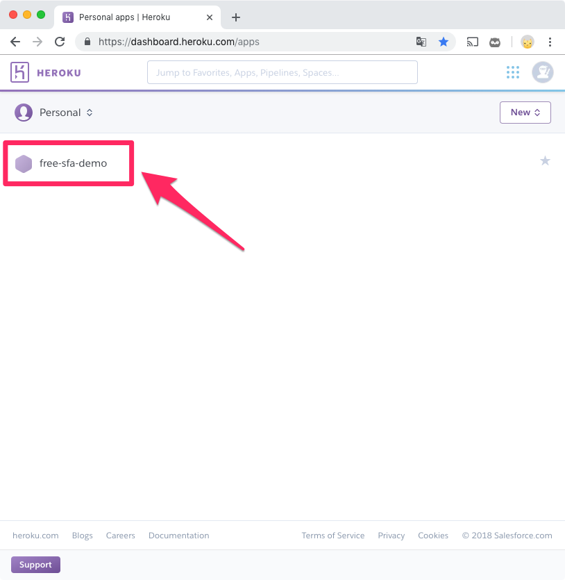The image size is (565, 580).
Task: Reload the Heroku dashboard page
Action: 60,42
